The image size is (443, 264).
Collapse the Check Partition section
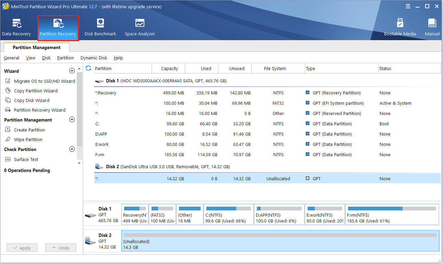[x=72, y=149]
